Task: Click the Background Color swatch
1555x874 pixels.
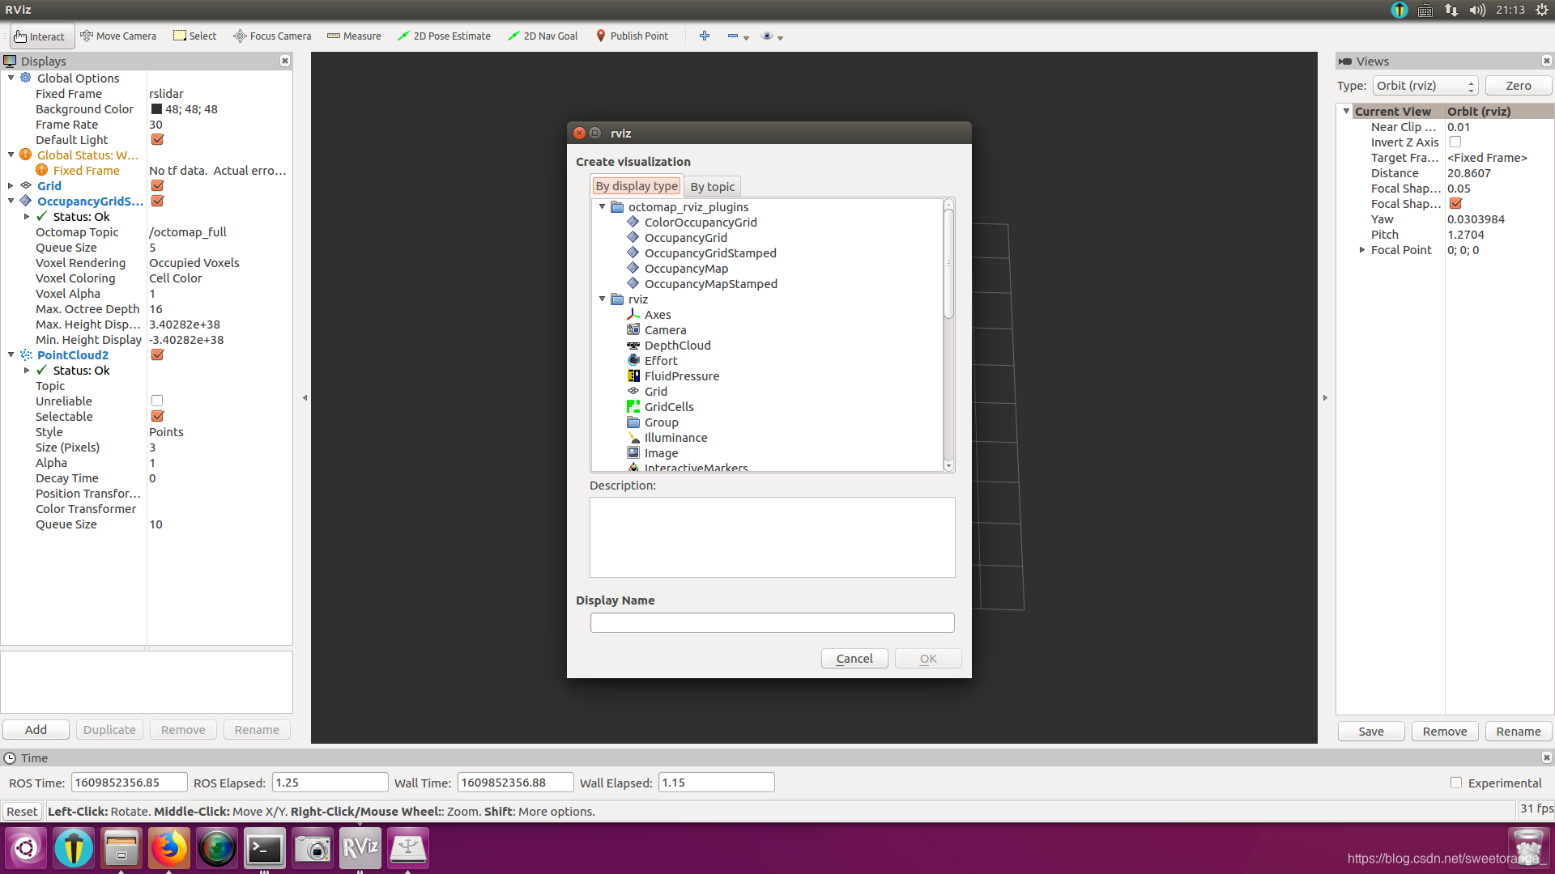Action: 156,109
